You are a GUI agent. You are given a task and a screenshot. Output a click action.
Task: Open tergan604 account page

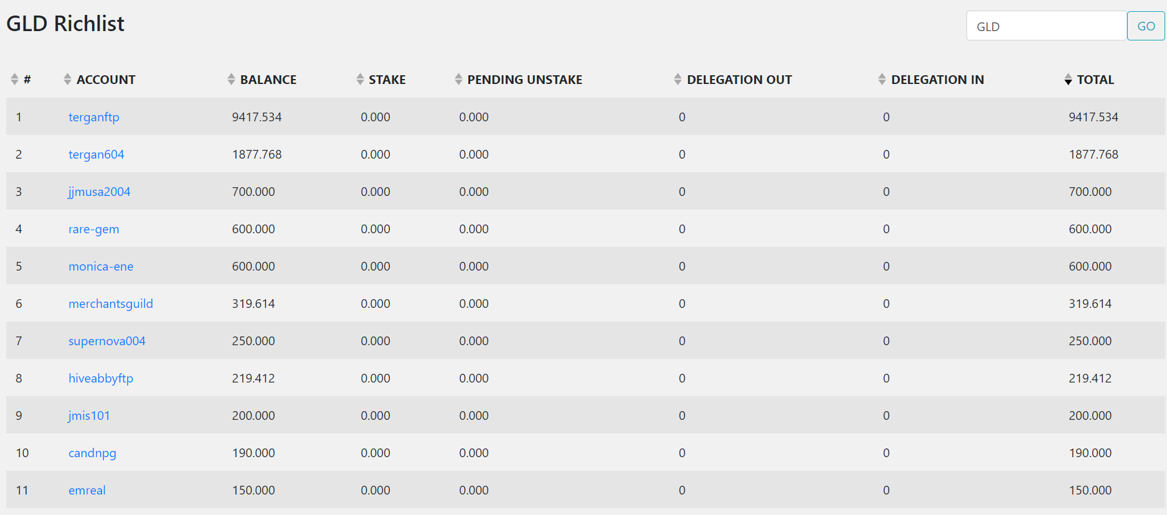tap(96, 154)
